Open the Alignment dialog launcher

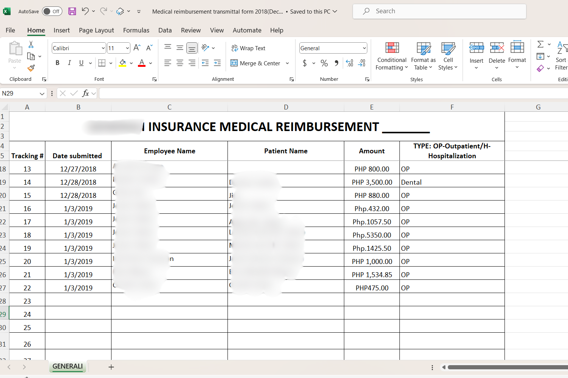pos(292,79)
